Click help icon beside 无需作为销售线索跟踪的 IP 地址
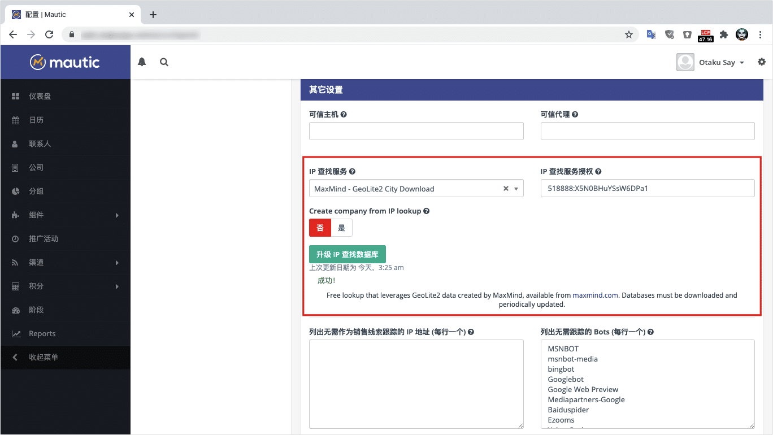This screenshot has width=773, height=435. click(x=471, y=332)
